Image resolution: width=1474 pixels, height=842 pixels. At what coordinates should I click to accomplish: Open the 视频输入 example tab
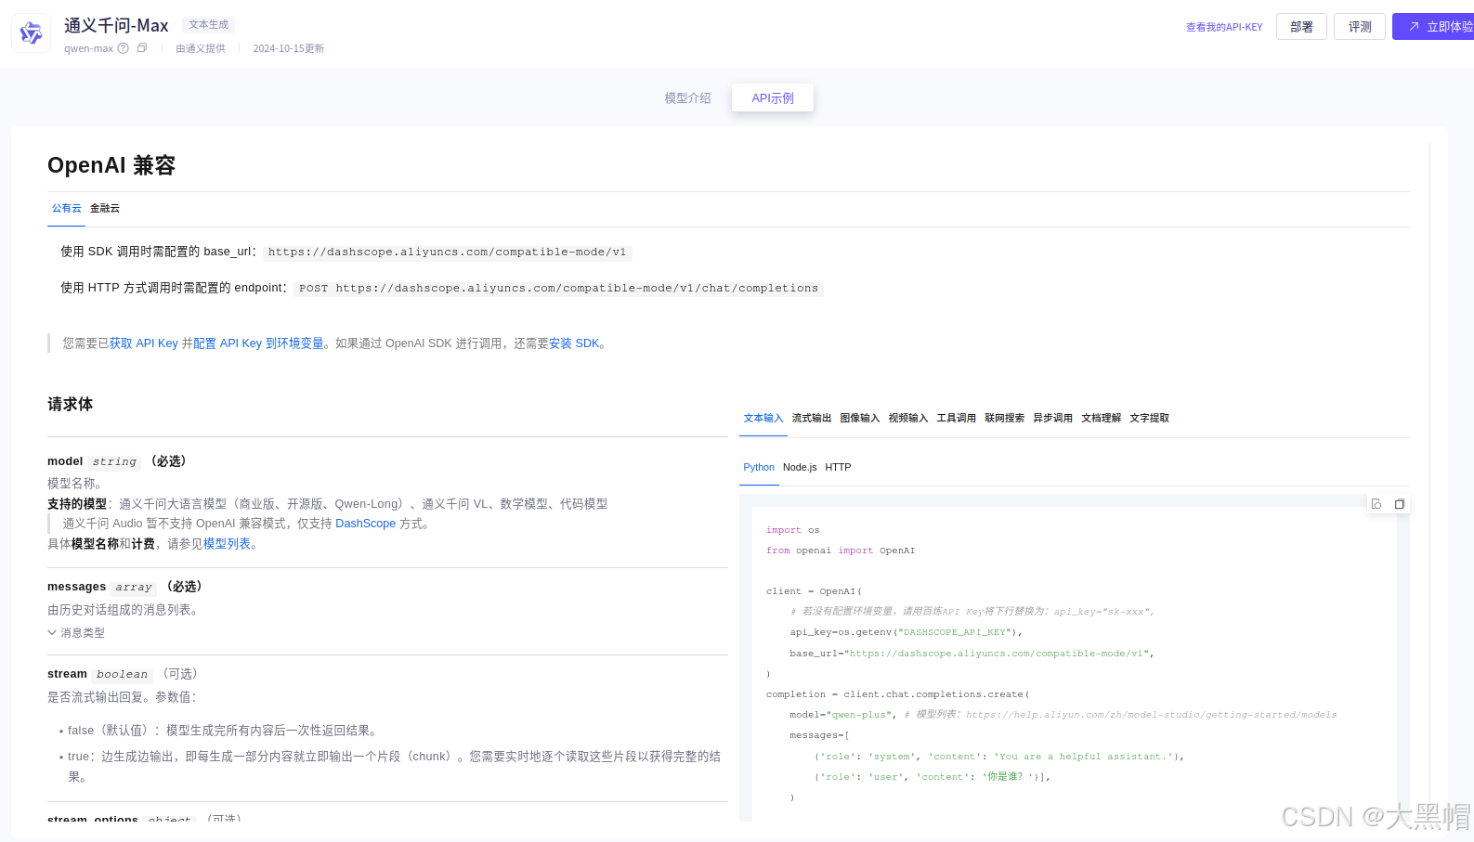click(908, 418)
